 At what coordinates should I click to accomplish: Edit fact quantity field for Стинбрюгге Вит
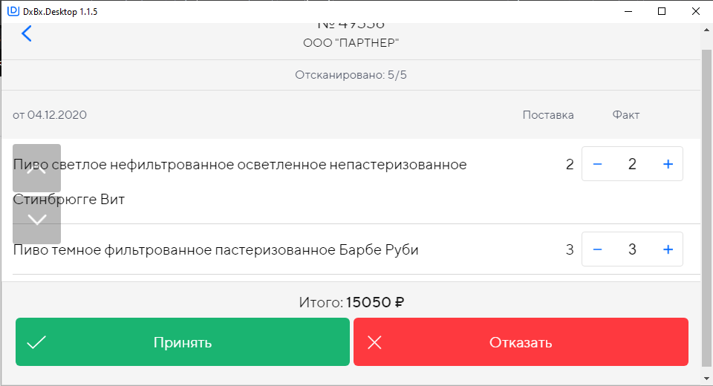click(x=632, y=164)
